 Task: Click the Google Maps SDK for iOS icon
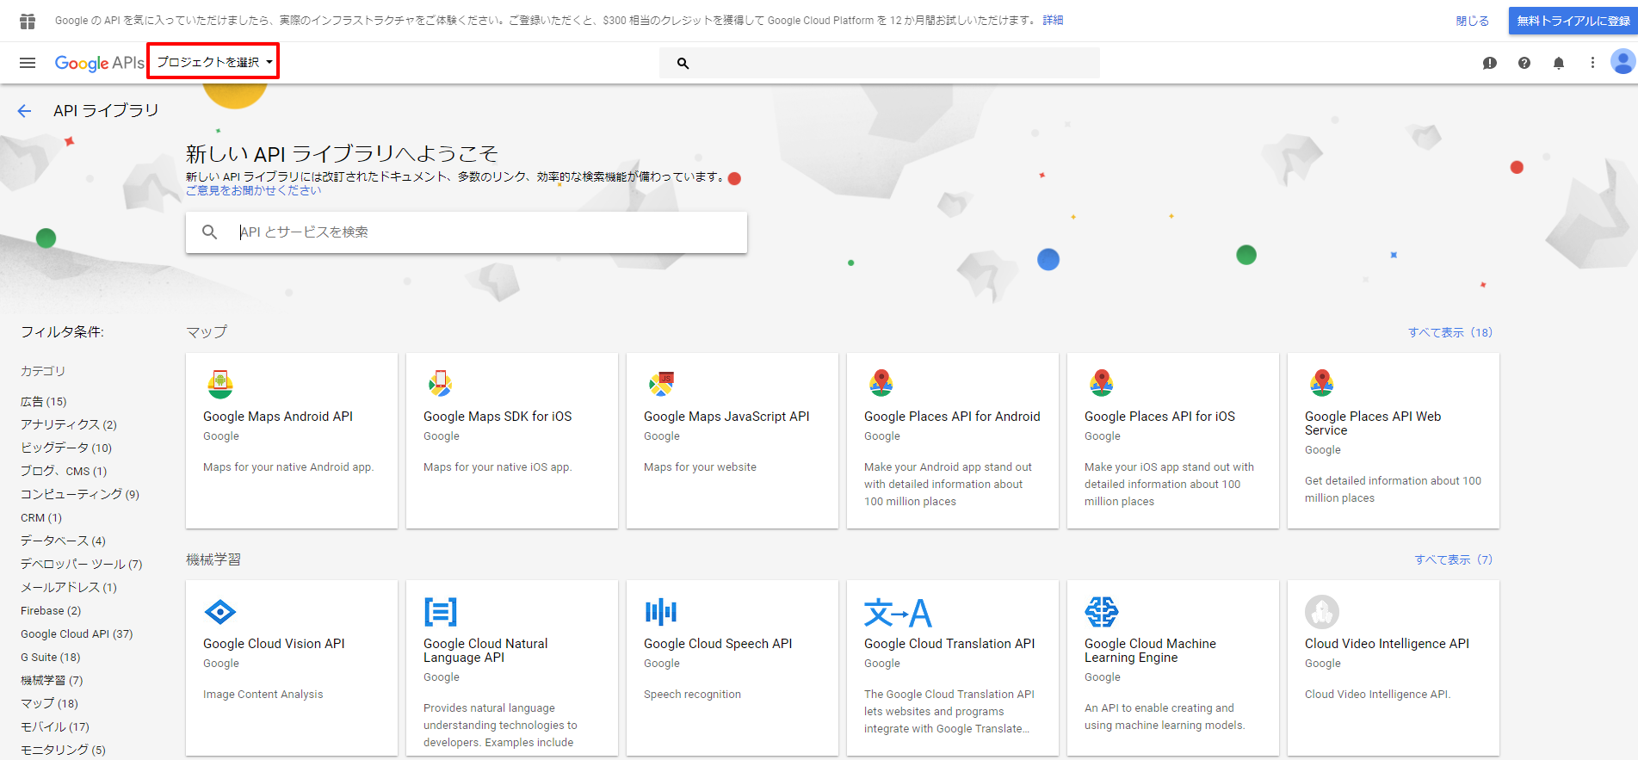[x=441, y=384]
